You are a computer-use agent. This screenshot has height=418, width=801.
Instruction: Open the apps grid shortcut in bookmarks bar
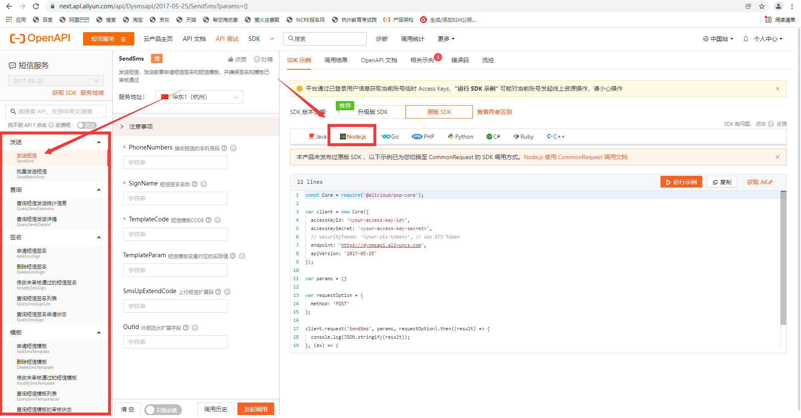tap(9, 20)
